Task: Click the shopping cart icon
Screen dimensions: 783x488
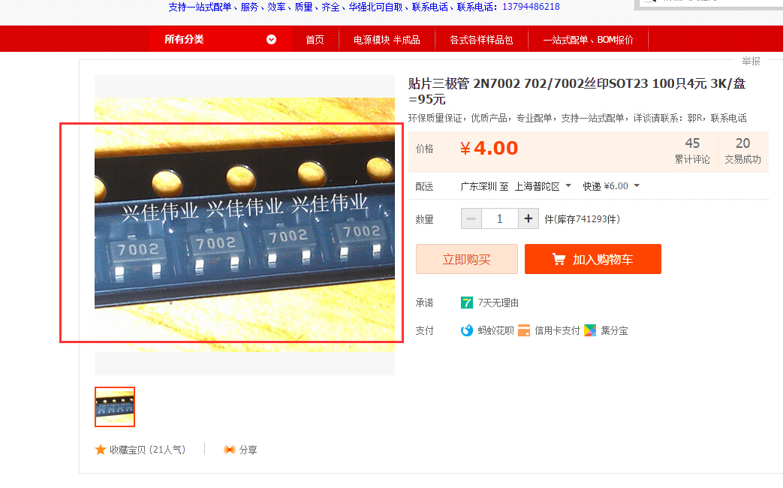Action: pyautogui.click(x=559, y=259)
